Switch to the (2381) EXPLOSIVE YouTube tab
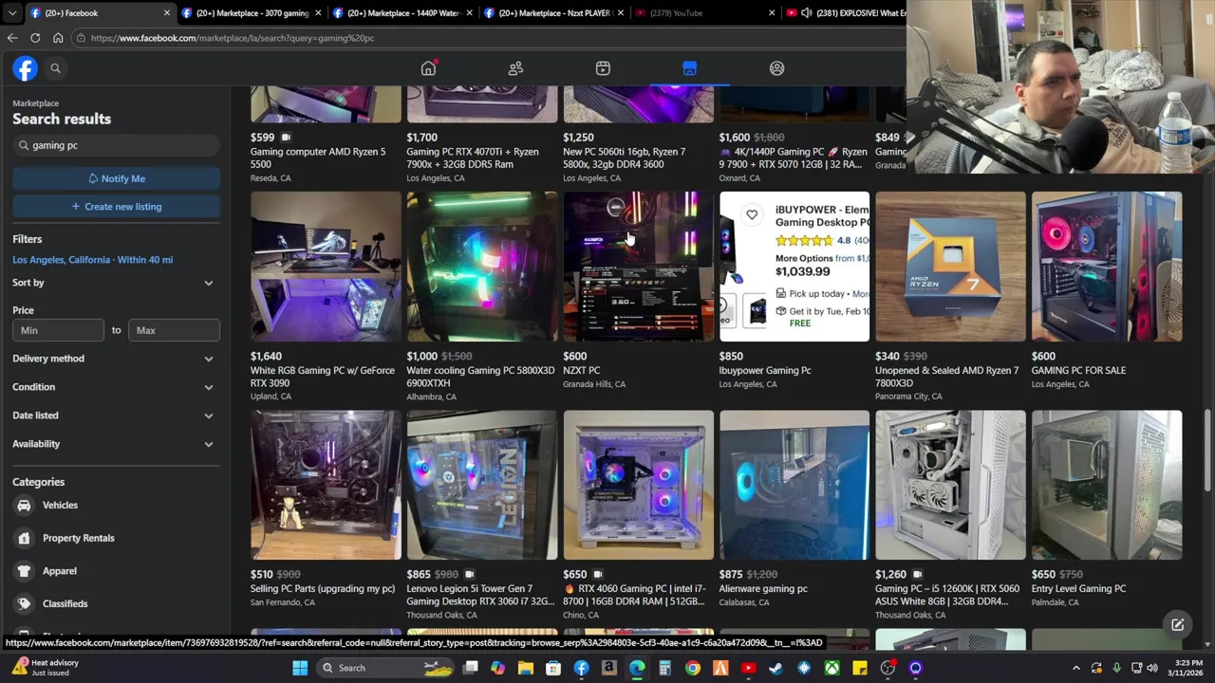 coord(849,13)
